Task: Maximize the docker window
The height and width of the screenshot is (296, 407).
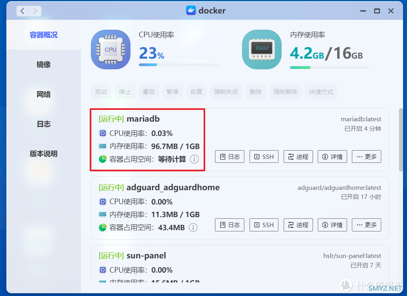Action: [x=377, y=11]
